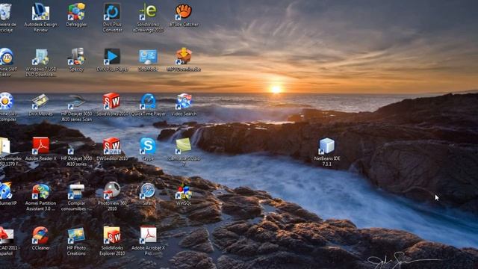Click the Recycle Bin icon
Image resolution: width=478 pixels, height=269 pixels.
click(5, 12)
